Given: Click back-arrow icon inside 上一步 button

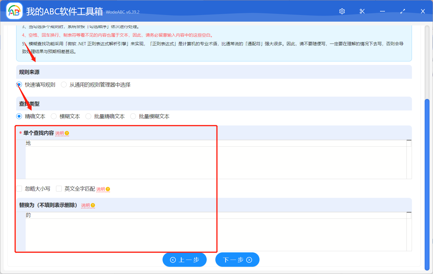Looking at the screenshot, I should 173,260.
